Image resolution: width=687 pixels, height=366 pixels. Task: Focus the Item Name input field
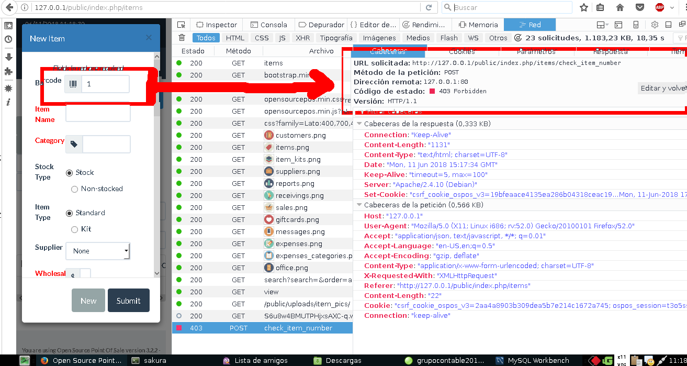click(x=98, y=113)
